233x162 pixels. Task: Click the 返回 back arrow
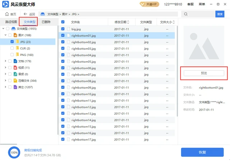(x=25, y=14)
